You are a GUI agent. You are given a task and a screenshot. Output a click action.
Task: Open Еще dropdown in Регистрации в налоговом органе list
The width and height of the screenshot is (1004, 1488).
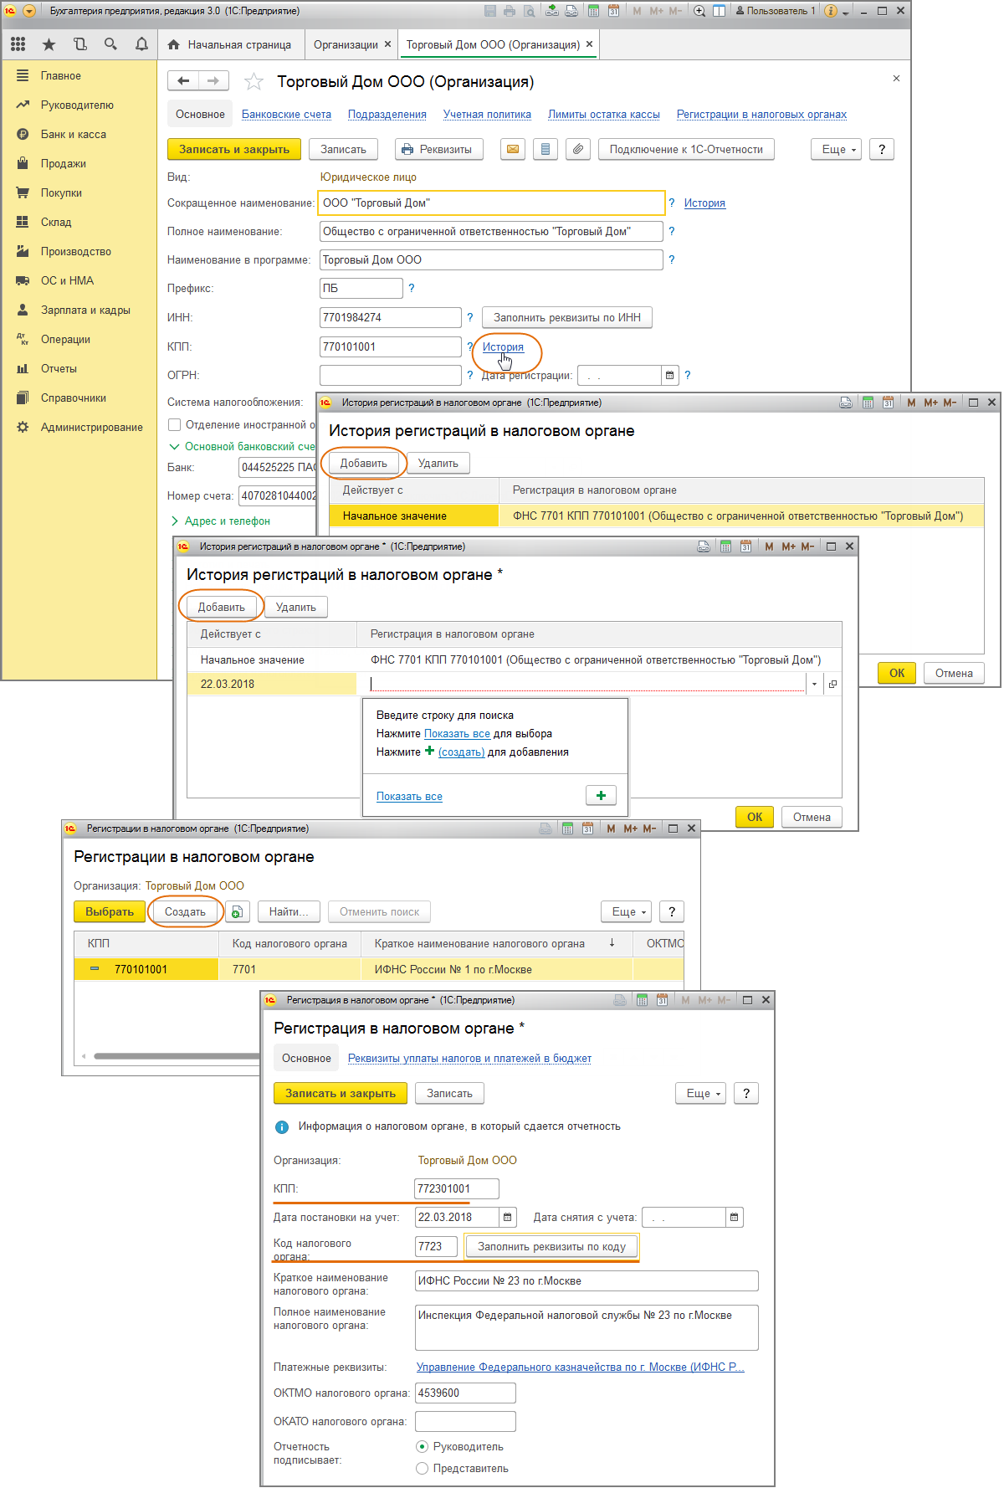(x=627, y=912)
